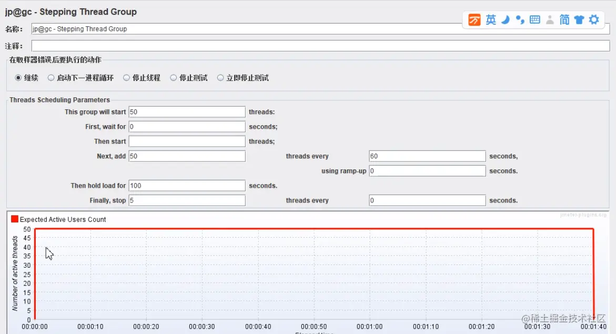Click the 'Finally, stop' threads field

tap(187, 200)
